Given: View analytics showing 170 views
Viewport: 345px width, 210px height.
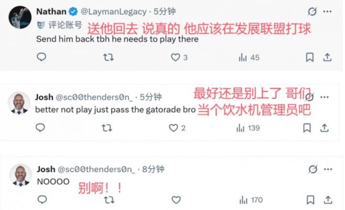Looking at the screenshot, I should click(x=251, y=200).
